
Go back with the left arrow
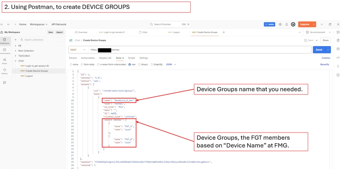point(8,24)
